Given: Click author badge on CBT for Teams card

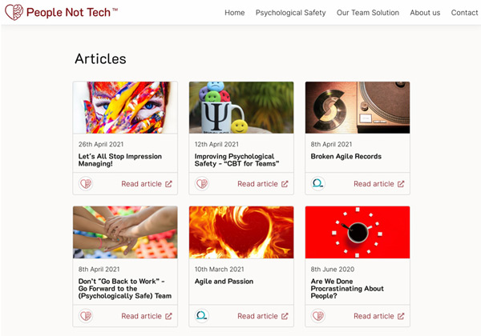Looking at the screenshot, I should click(x=202, y=183).
